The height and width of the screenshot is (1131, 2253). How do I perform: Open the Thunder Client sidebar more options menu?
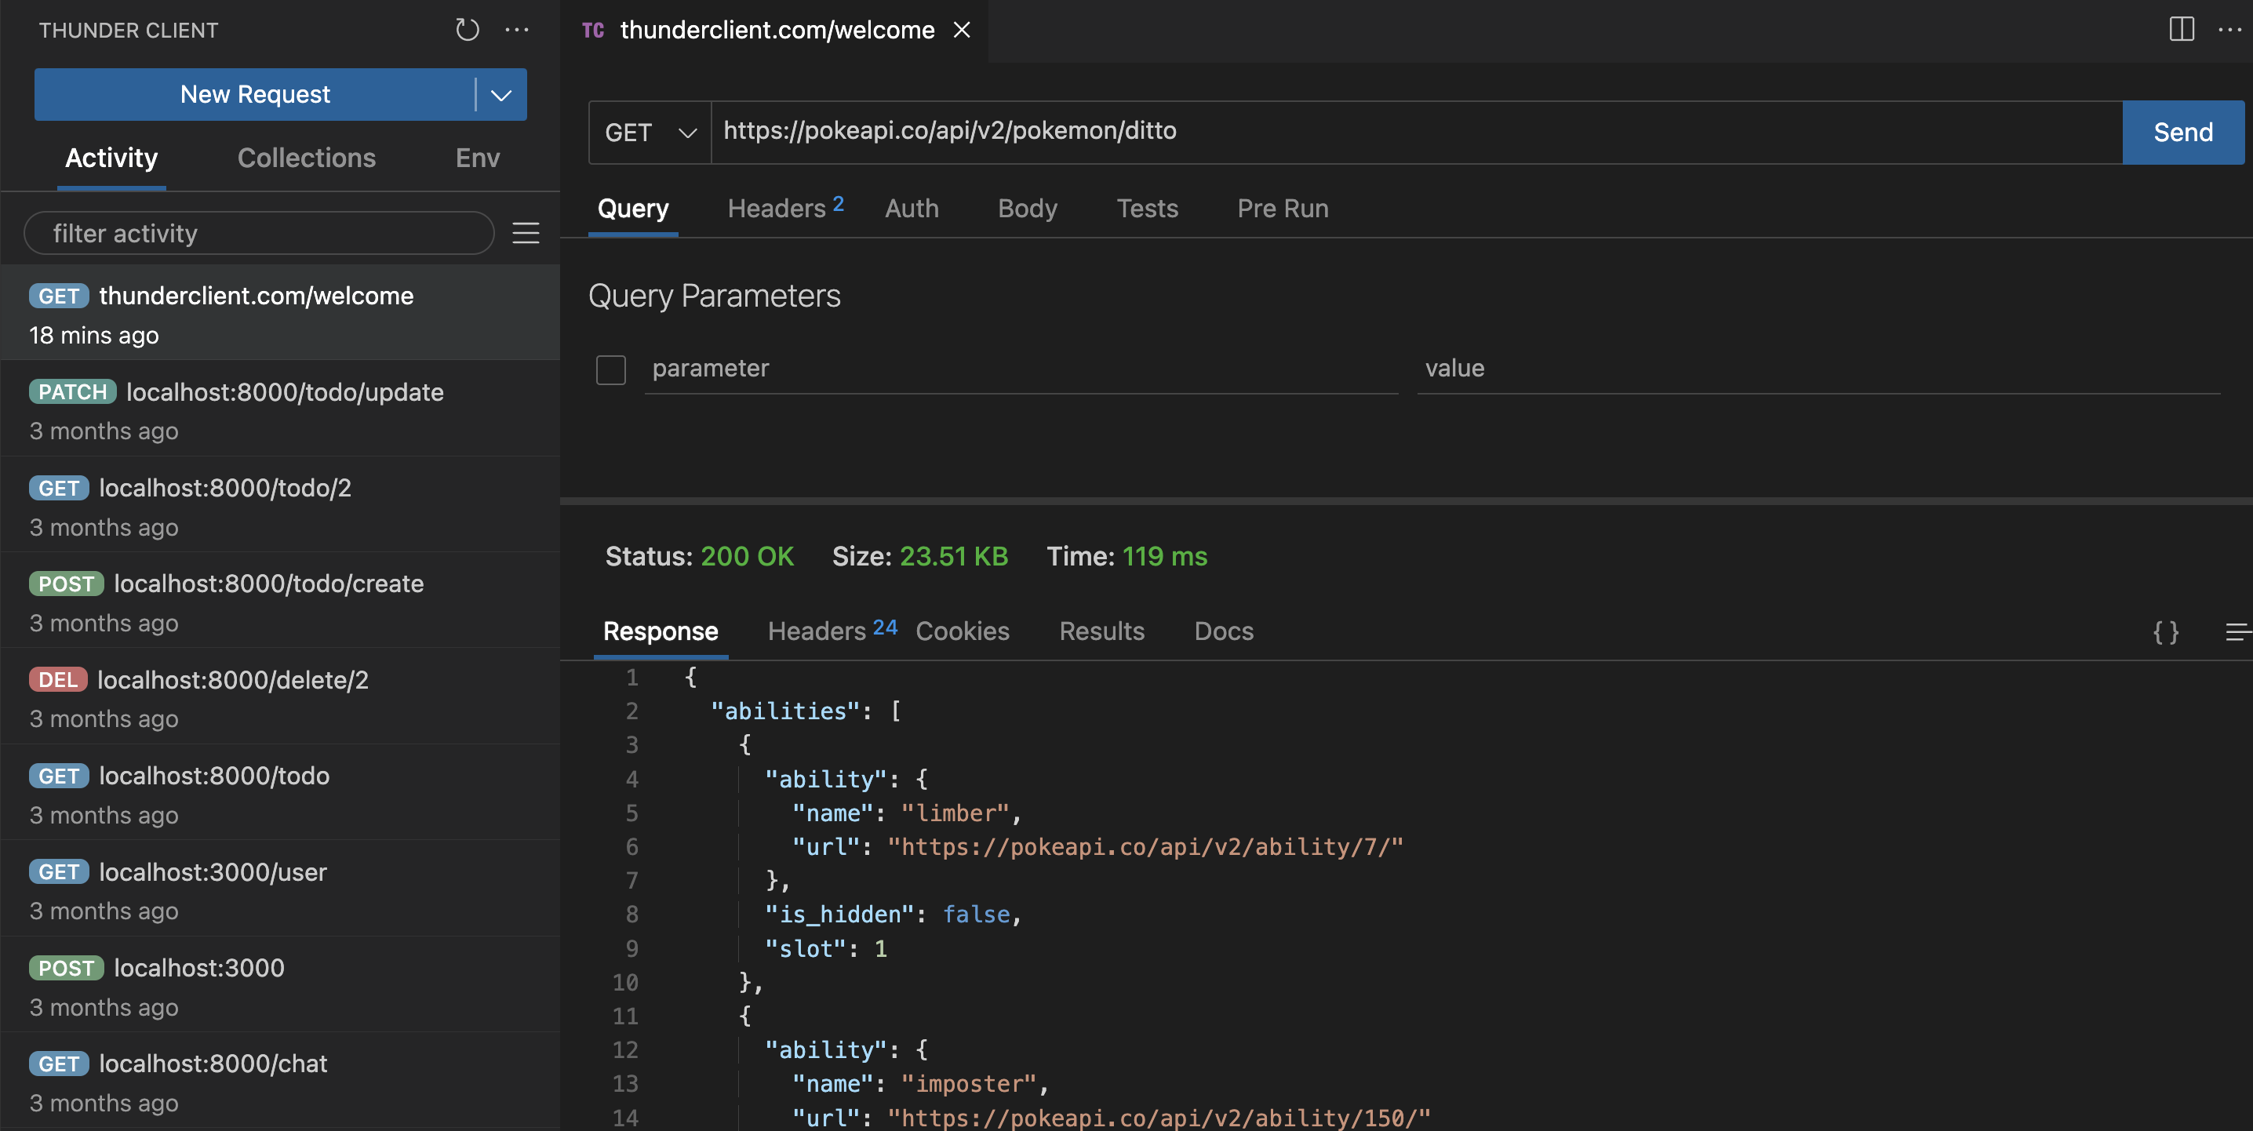(x=517, y=30)
